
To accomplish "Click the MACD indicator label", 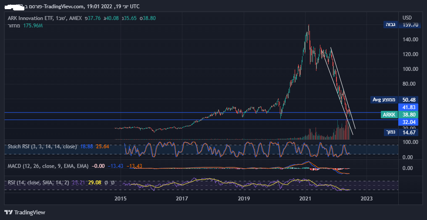I will tap(48, 166).
